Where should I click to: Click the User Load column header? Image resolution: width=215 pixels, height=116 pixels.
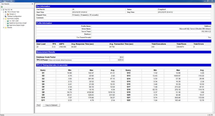click(41, 44)
